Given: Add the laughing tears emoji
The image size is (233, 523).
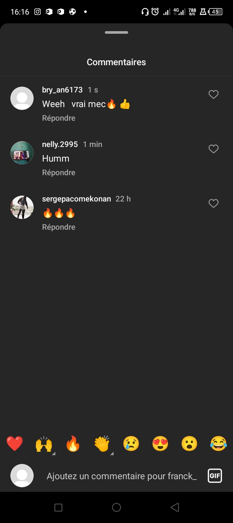Looking at the screenshot, I should (218, 444).
